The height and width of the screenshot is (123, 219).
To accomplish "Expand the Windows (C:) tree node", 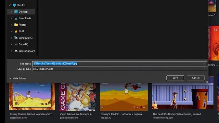I will [11, 38].
